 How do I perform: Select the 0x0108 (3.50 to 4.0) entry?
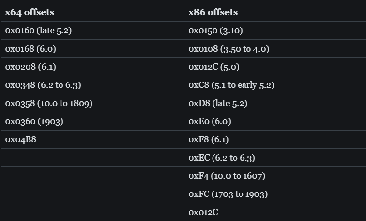point(229,49)
